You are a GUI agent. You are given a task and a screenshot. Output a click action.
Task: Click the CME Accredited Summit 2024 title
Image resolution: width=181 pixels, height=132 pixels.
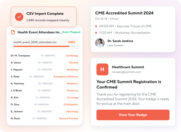pyautogui.click(x=124, y=13)
